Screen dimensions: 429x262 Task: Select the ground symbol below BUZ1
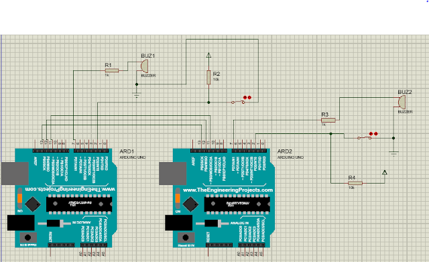137,95
